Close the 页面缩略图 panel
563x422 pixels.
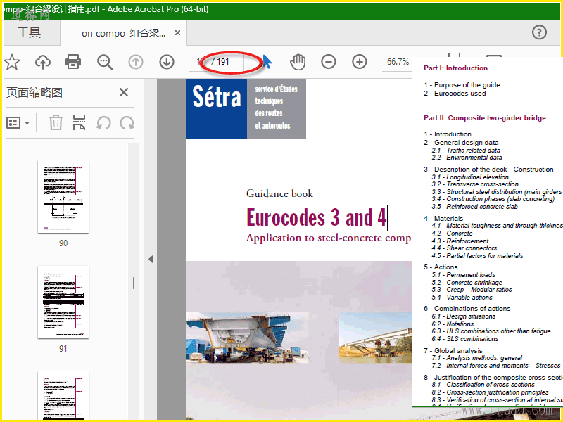pos(124,92)
